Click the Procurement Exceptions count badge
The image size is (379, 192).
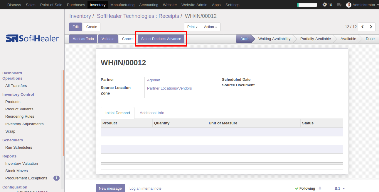pos(56,178)
